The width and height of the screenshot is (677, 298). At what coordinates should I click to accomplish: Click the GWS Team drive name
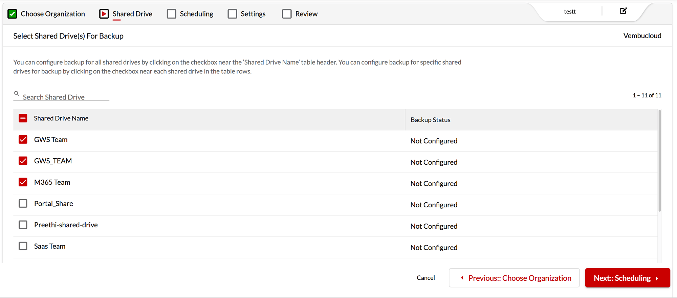click(51, 139)
